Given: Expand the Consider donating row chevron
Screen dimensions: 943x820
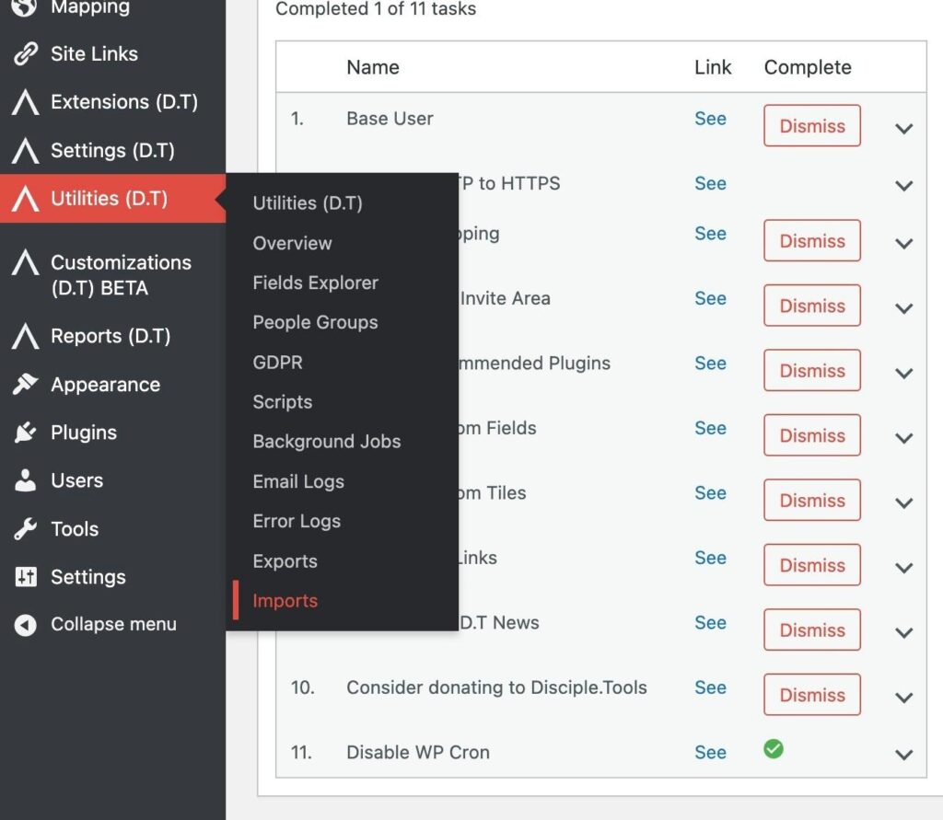Looking at the screenshot, I should (x=903, y=698).
